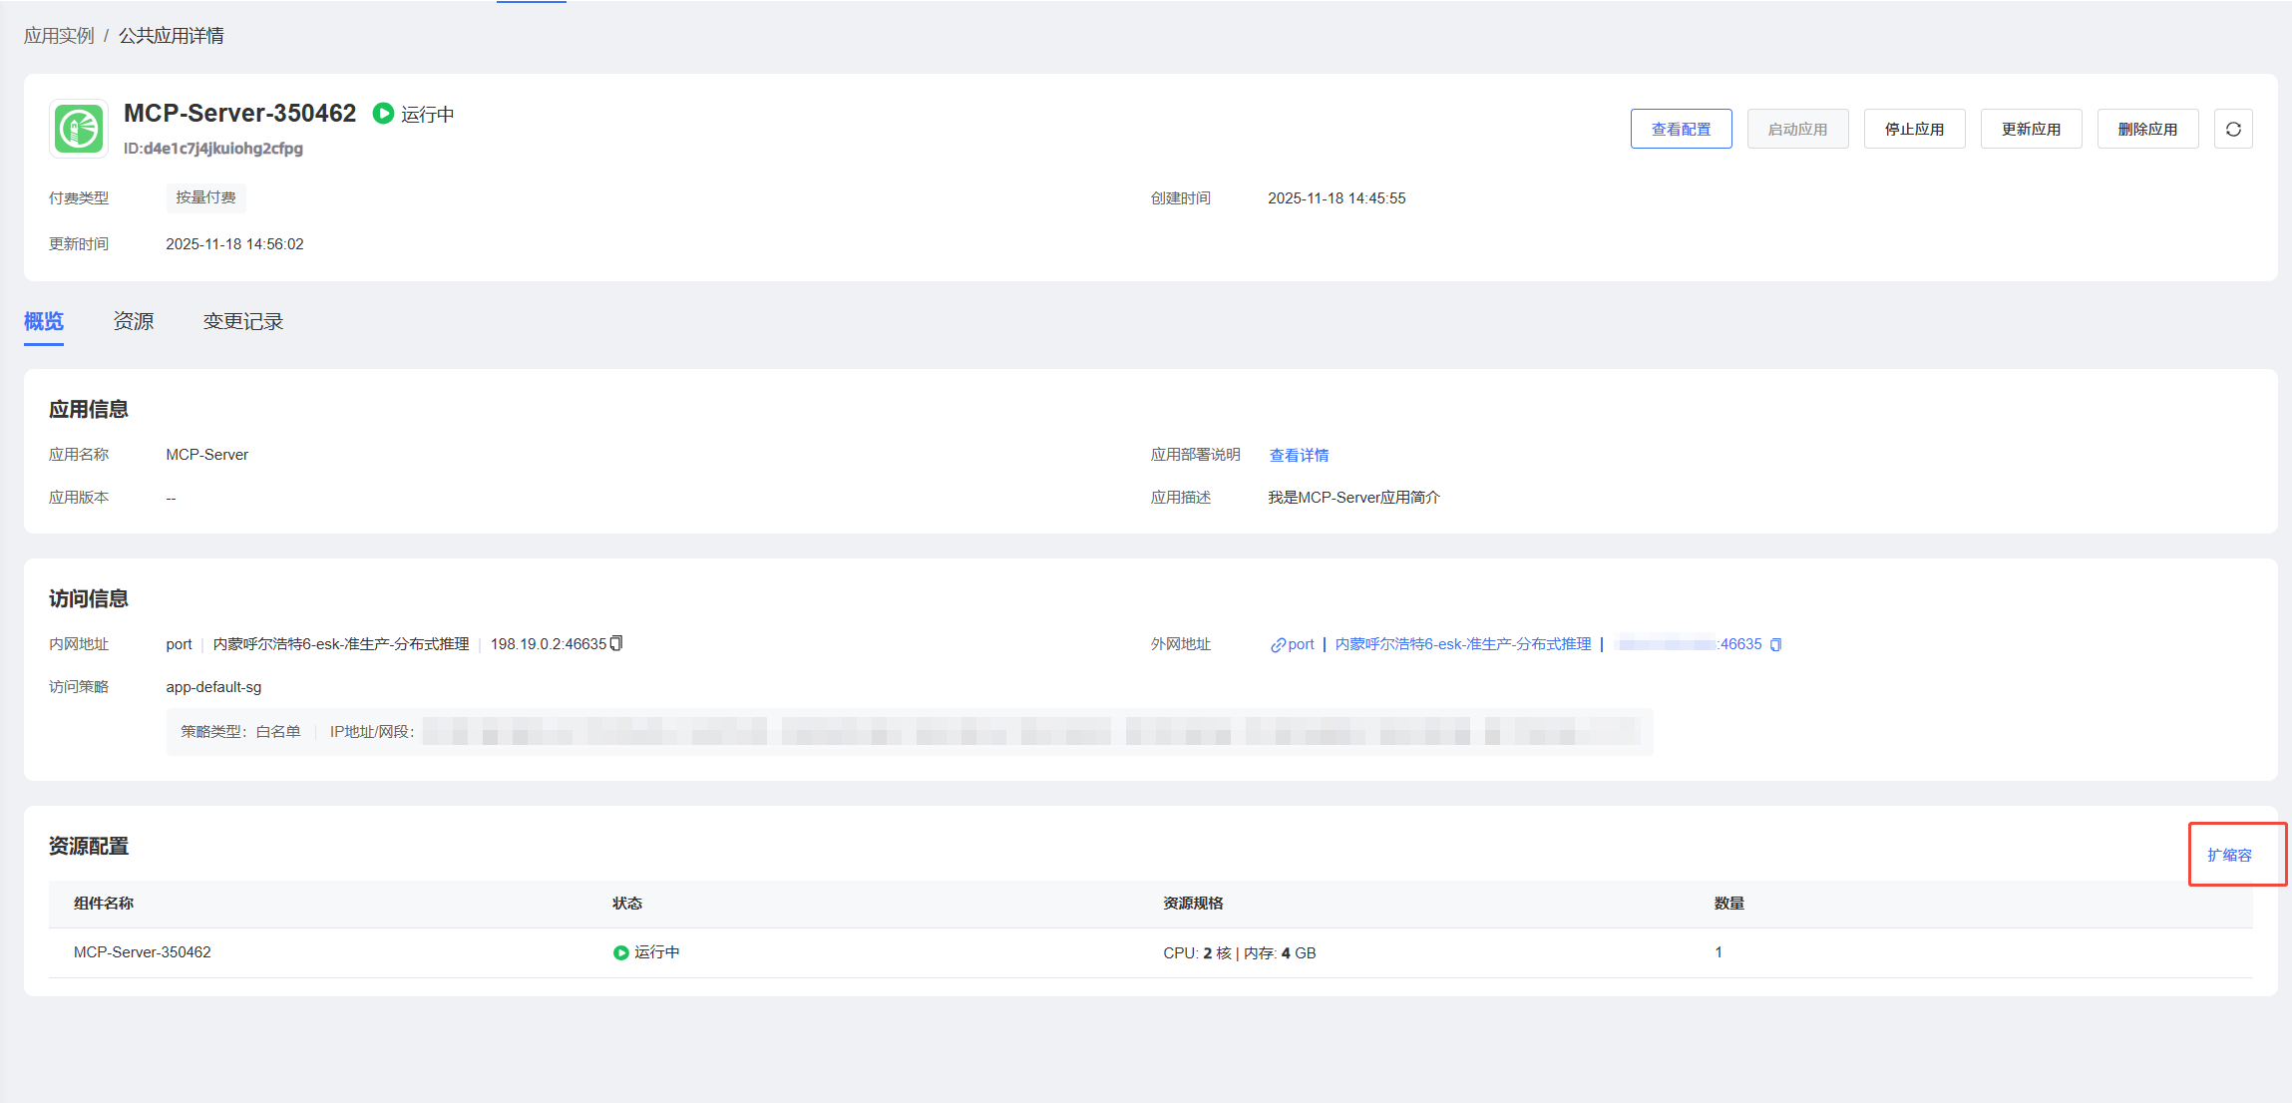Click the MCP-Server green app logo

[x=79, y=129]
